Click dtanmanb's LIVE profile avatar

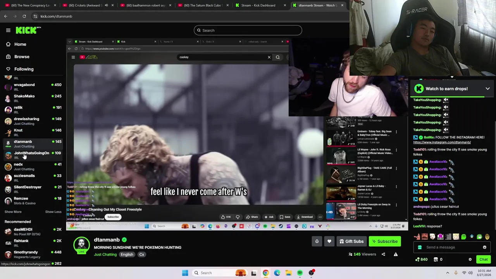(x=81, y=245)
